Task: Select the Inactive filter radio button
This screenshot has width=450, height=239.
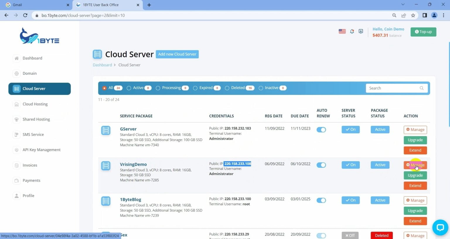Action: (x=261, y=88)
